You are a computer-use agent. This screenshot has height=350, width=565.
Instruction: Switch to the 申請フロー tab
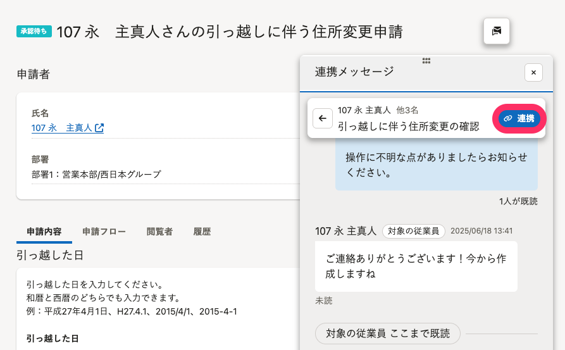(x=104, y=232)
